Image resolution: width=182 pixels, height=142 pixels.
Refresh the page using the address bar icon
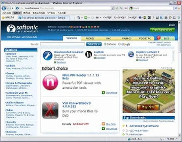click(121, 8)
